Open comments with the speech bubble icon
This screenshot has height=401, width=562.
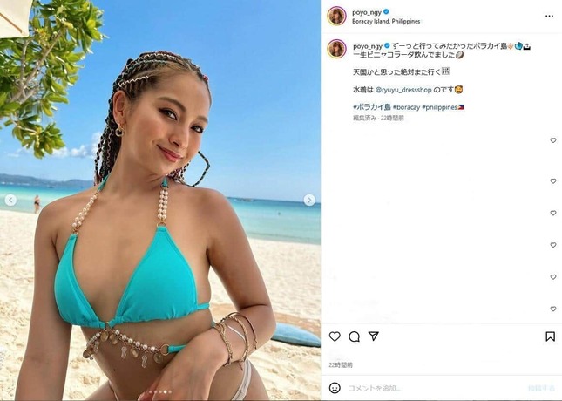[354, 336]
